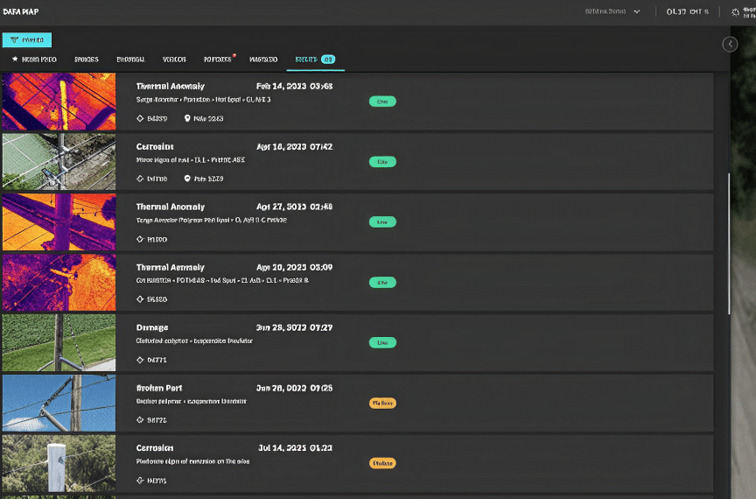The image size is (756, 499).
Task: Open thermal thumbnail of Apr 20 Thermal Anomaly
Action: tap(59, 282)
